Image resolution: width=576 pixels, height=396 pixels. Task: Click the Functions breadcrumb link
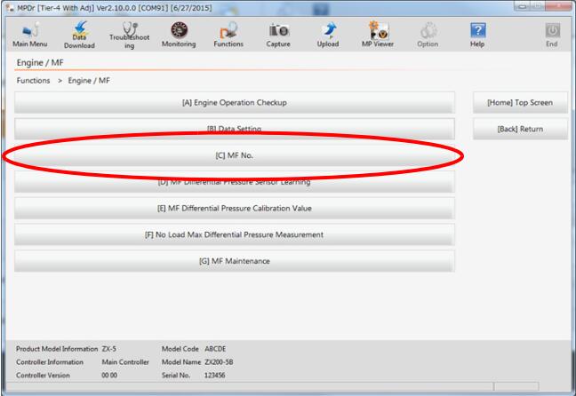(33, 81)
